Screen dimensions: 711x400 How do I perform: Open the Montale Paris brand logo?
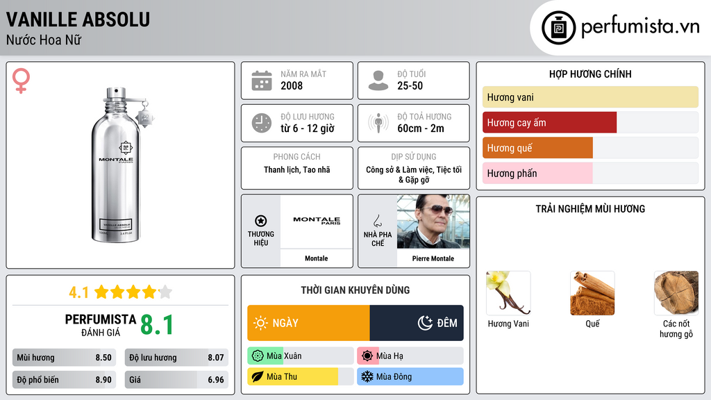pos(316,222)
